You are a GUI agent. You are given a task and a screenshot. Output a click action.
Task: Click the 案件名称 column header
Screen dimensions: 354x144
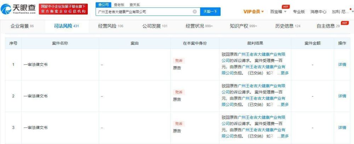[x=60, y=43]
